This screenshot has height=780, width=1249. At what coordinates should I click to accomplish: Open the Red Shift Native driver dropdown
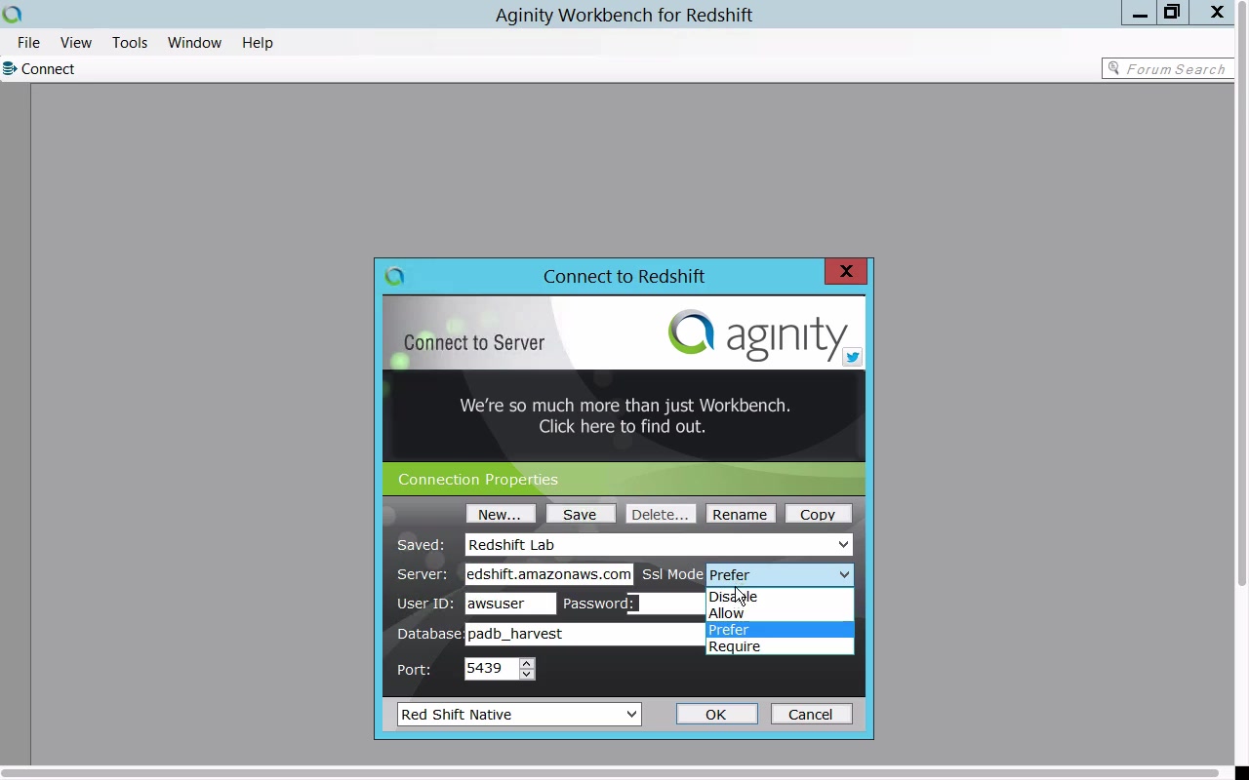(x=631, y=715)
